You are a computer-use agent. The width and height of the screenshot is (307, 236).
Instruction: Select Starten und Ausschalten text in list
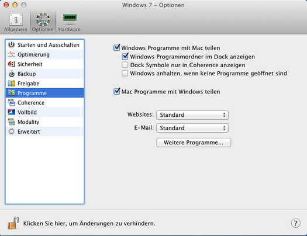pos(49,45)
